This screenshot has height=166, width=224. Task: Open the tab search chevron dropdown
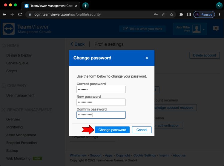(219, 6)
